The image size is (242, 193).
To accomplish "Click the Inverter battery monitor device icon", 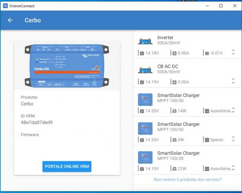I will coord(145,41).
